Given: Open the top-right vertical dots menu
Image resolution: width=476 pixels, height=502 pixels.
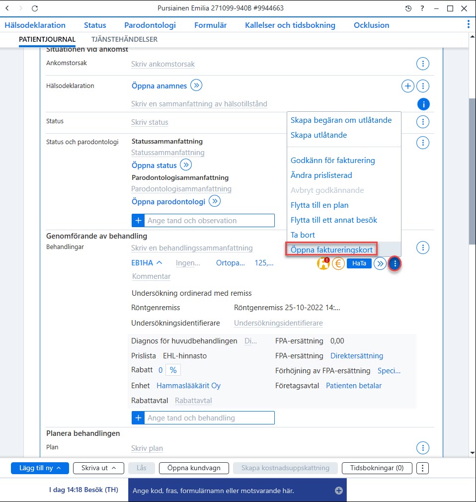Looking at the screenshot, I should coord(469,24).
